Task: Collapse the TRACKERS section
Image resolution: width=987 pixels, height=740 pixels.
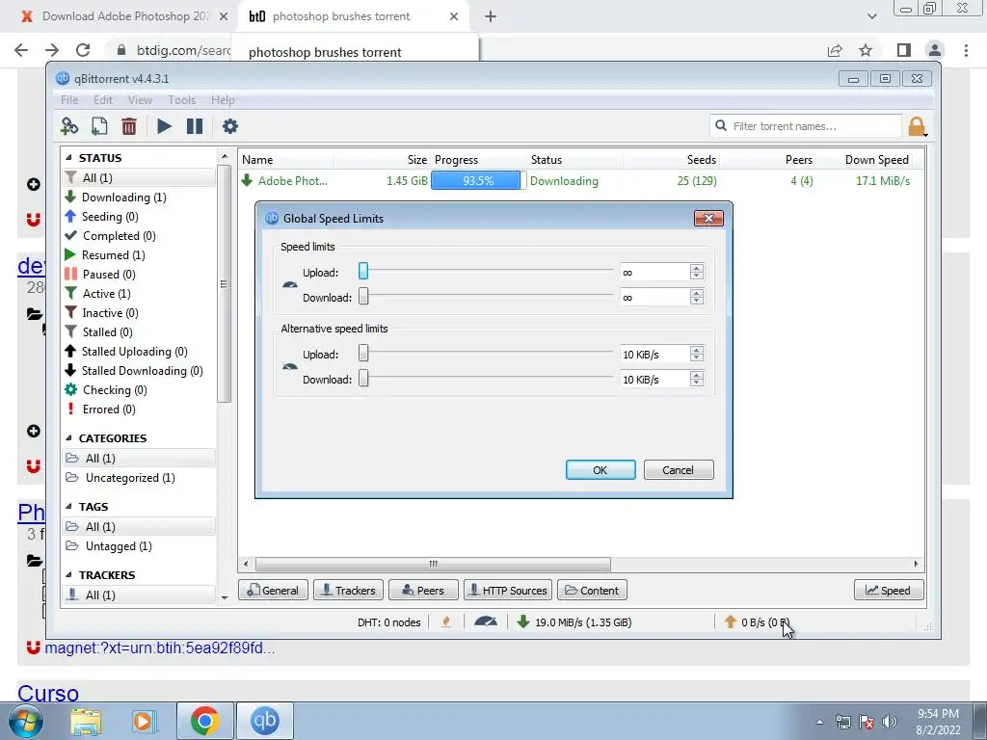Action: 68,575
